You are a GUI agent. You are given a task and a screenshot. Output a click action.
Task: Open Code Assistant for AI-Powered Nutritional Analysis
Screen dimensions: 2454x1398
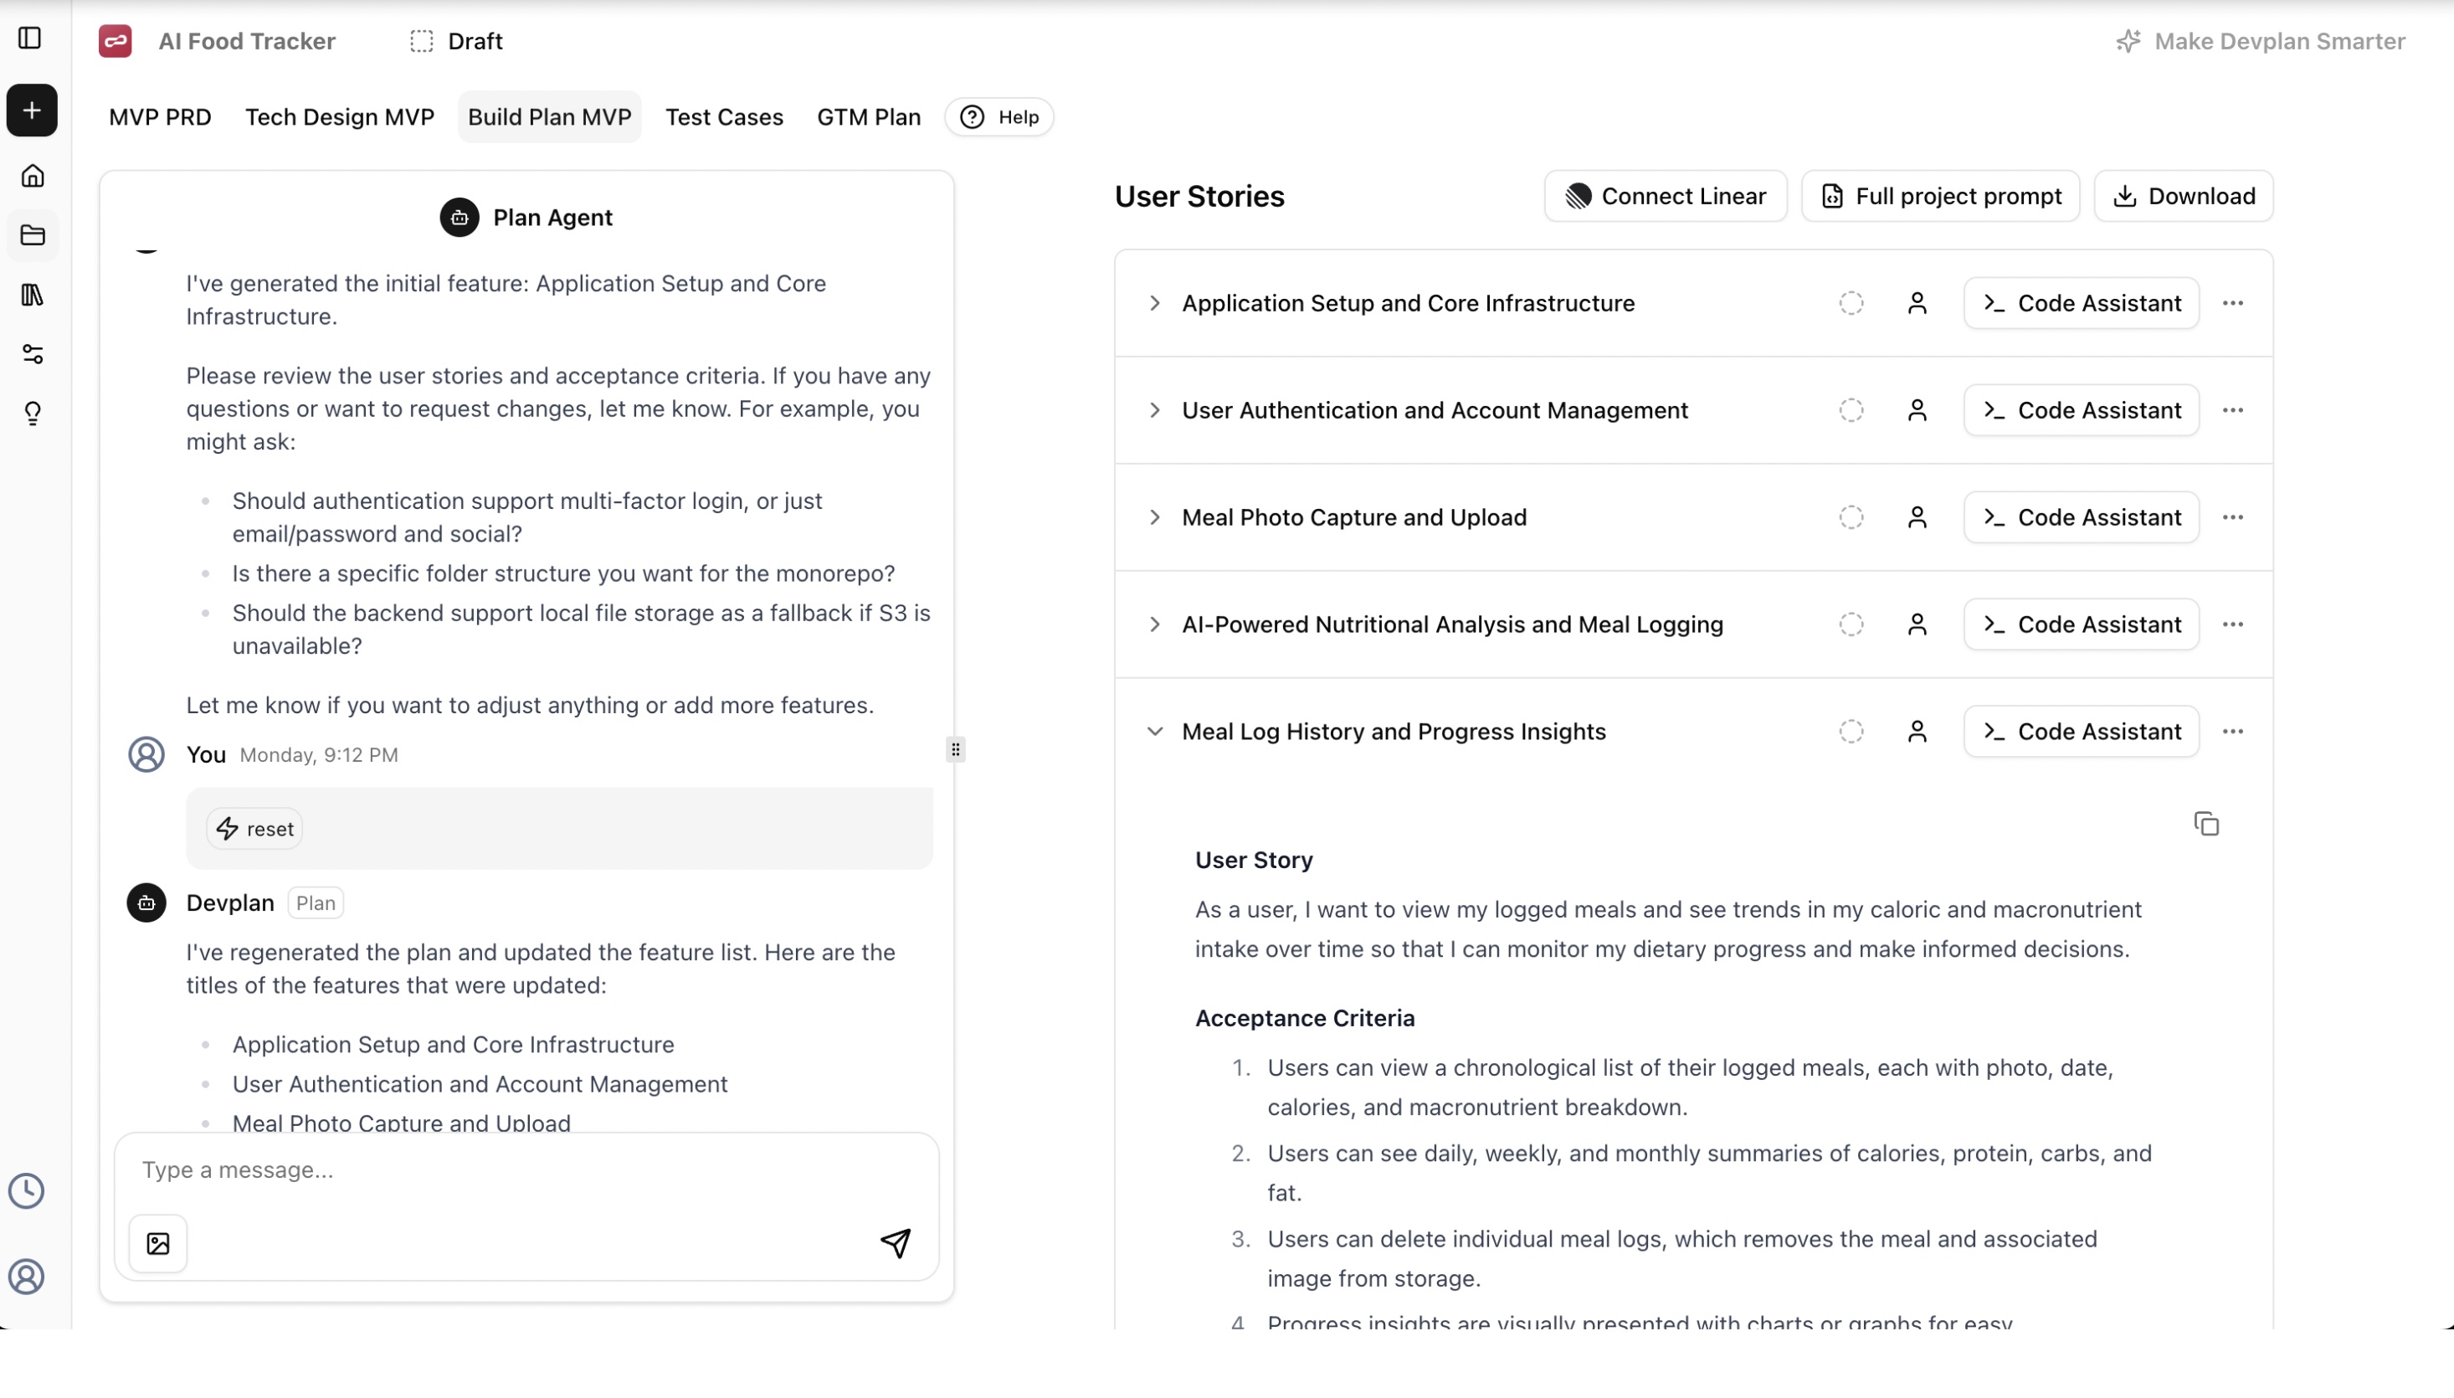(2082, 625)
